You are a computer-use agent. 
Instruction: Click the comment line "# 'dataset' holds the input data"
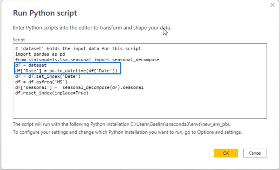pos(78,49)
